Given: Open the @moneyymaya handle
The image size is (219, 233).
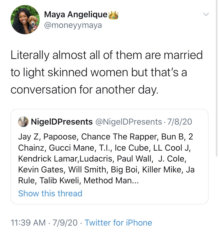Looking at the screenshot, I should click(x=73, y=25).
